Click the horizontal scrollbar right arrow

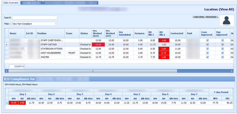click(232, 71)
